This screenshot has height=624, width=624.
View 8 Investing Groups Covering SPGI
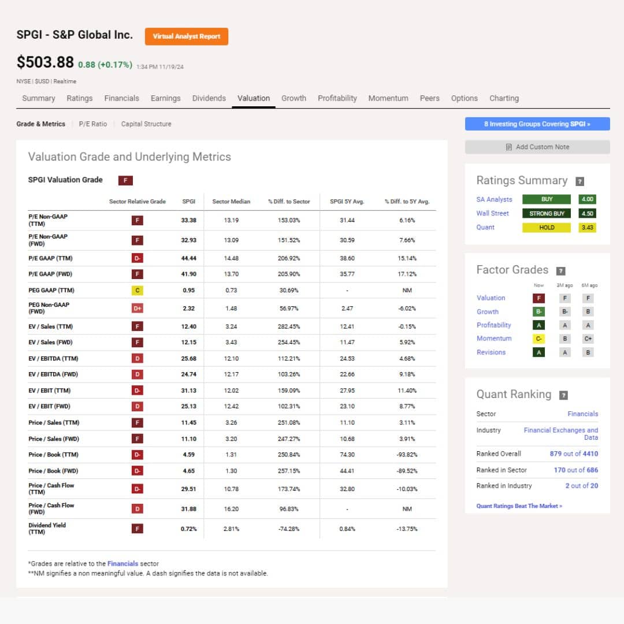tap(537, 124)
